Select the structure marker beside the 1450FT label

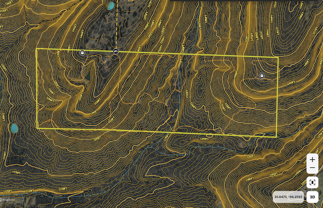pos(262,76)
